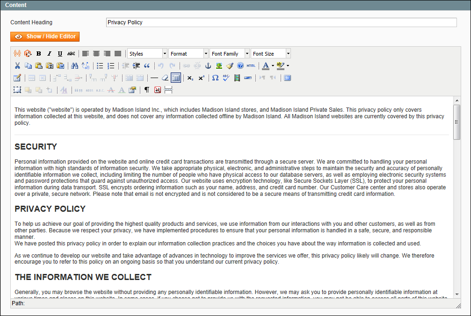Click the advanced horizontal rule icon
Viewport: 471px width, 316px height.
click(x=248, y=78)
